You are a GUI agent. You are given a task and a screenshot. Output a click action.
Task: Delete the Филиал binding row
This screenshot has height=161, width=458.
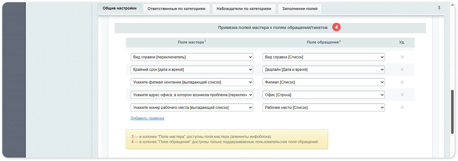(402, 82)
